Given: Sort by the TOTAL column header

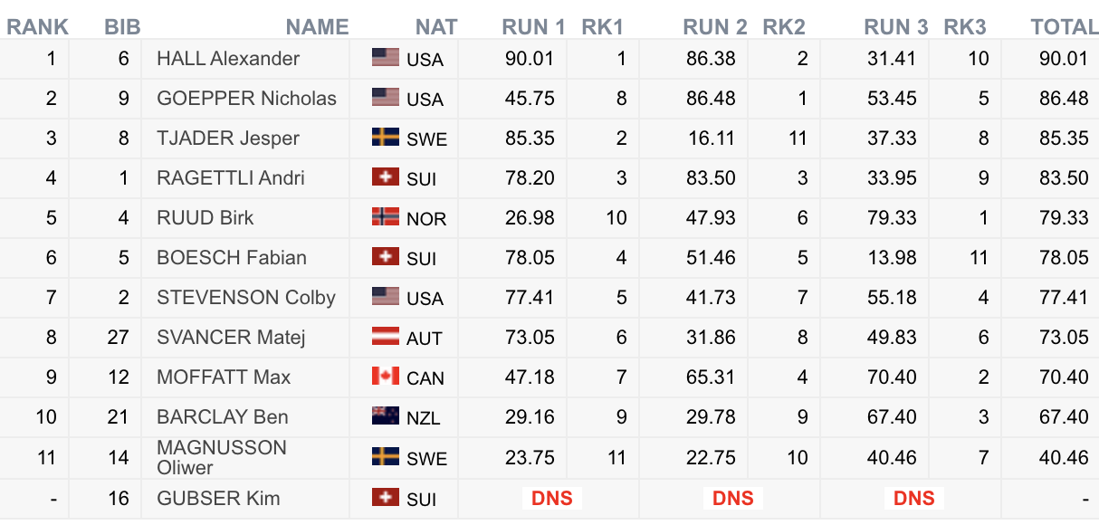Looking at the screenshot, I should [1064, 27].
